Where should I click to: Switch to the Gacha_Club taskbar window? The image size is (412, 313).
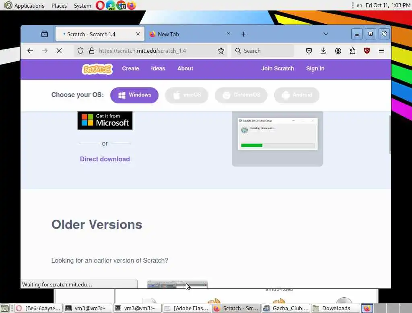286,308
